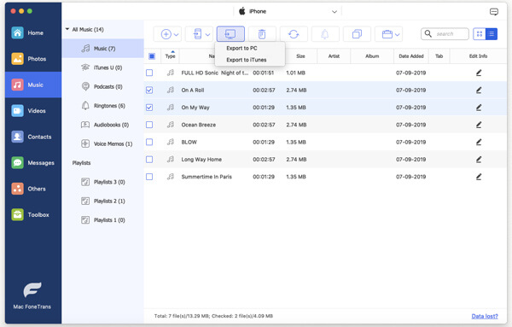Open the Videos section in sidebar
The width and height of the screenshot is (512, 327).
pos(33,111)
